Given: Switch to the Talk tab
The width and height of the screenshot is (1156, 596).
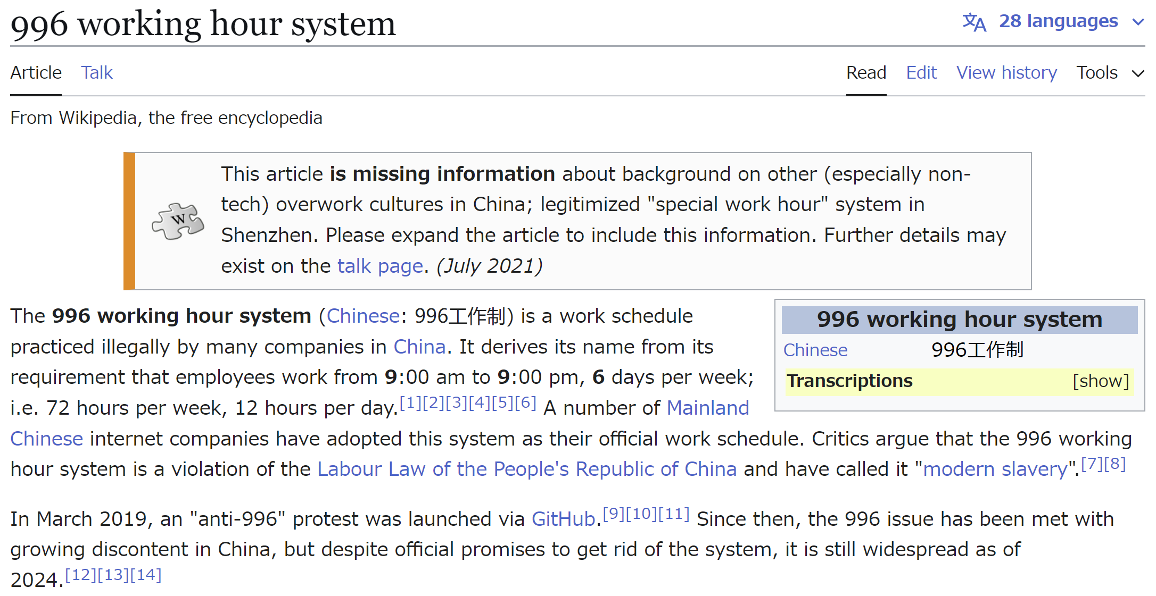Looking at the screenshot, I should (97, 73).
